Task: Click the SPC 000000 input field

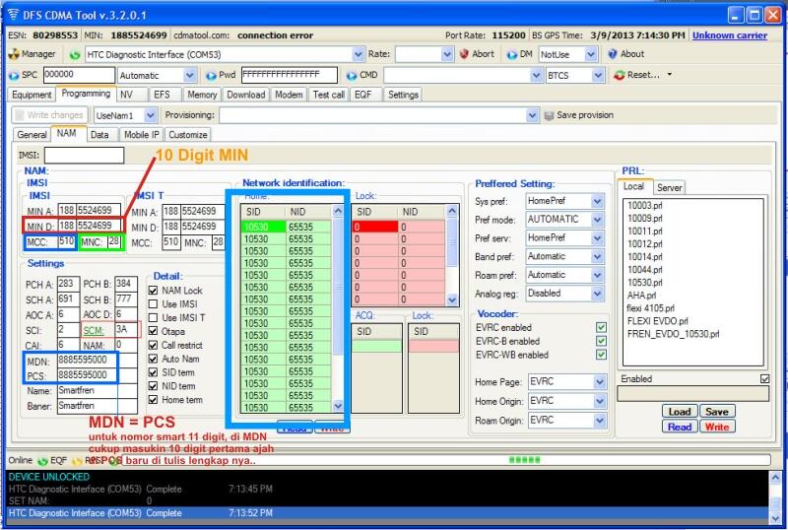Action: [79, 75]
